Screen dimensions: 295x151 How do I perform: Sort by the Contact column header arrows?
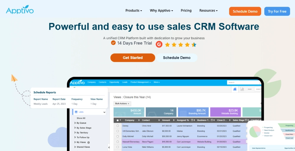tap(159, 120)
